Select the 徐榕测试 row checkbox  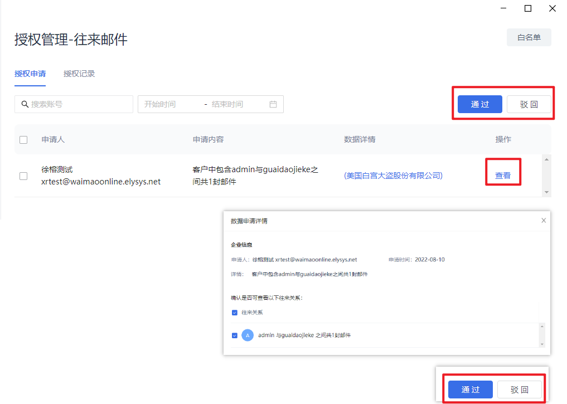pyautogui.click(x=23, y=176)
